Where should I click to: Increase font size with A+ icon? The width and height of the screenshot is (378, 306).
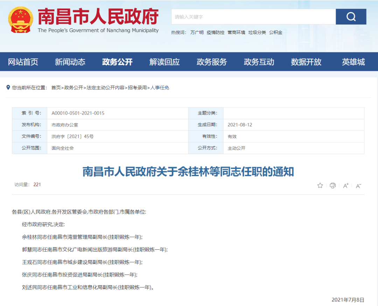(346, 186)
